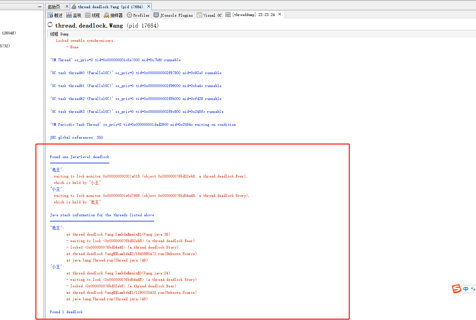Viewport: 476px width, 320px height.
Task: Switch to the 监视 monitor tab
Action: [73, 15]
